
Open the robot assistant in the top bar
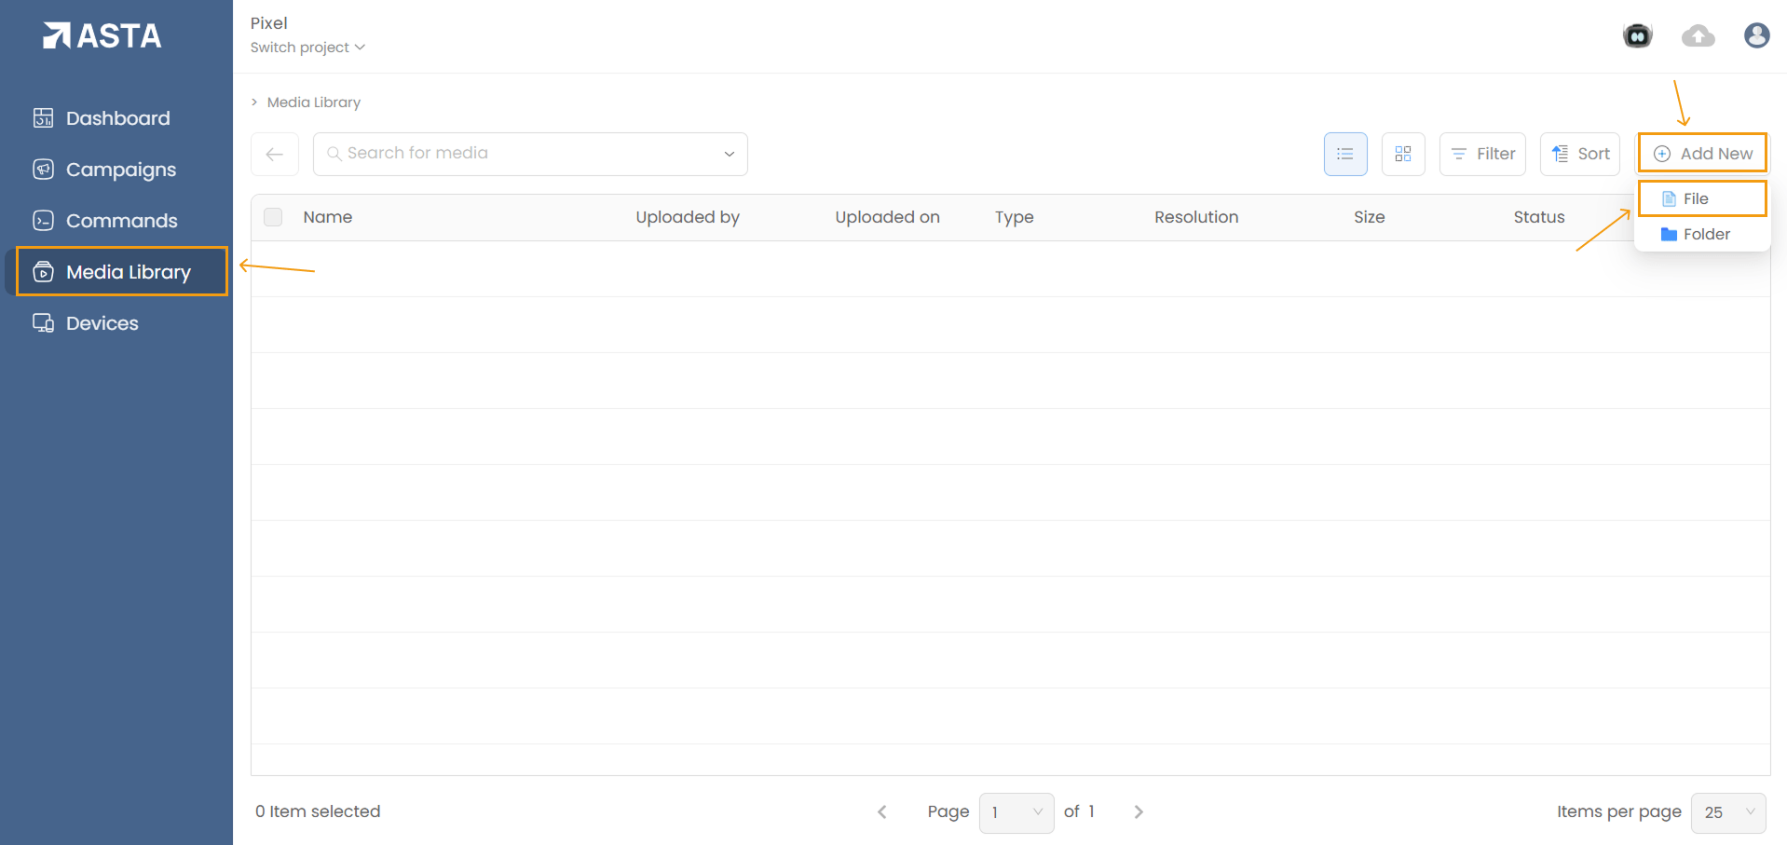[x=1637, y=34]
